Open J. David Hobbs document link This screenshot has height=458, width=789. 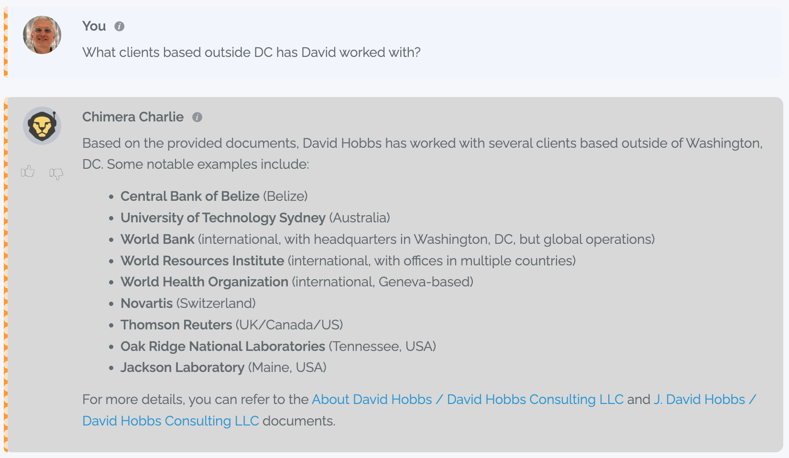(x=419, y=410)
